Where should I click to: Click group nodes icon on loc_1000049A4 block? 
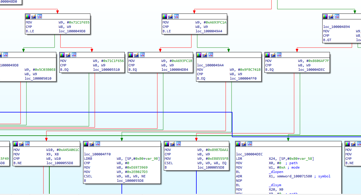(211, 55)
